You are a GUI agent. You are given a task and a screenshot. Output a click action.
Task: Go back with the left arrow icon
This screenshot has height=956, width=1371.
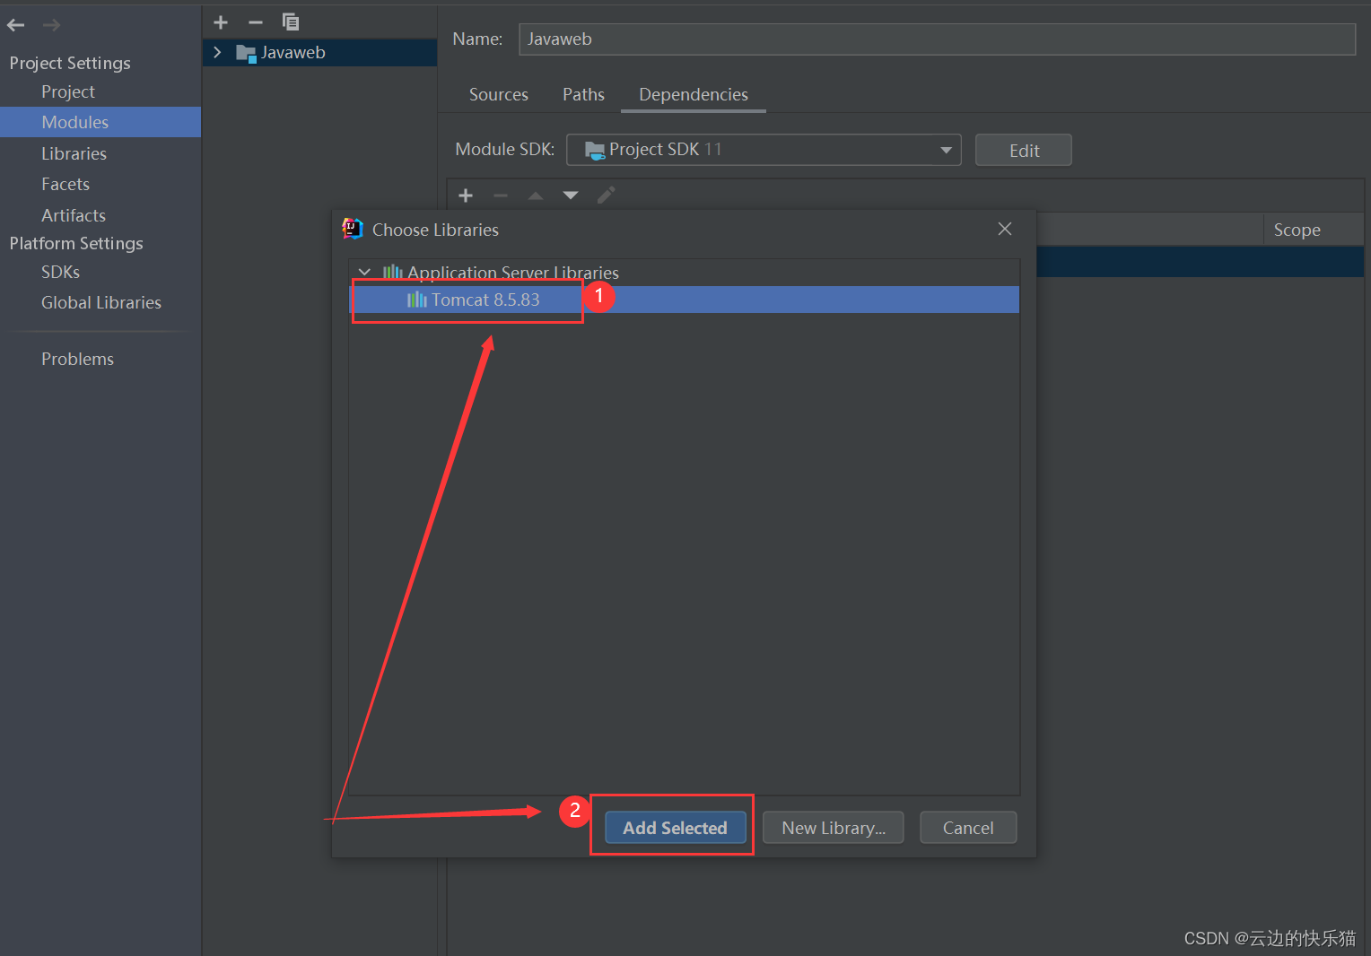point(16,25)
